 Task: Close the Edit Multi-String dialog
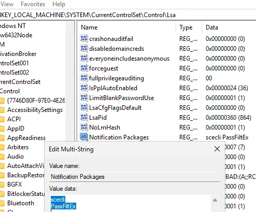(217, 149)
